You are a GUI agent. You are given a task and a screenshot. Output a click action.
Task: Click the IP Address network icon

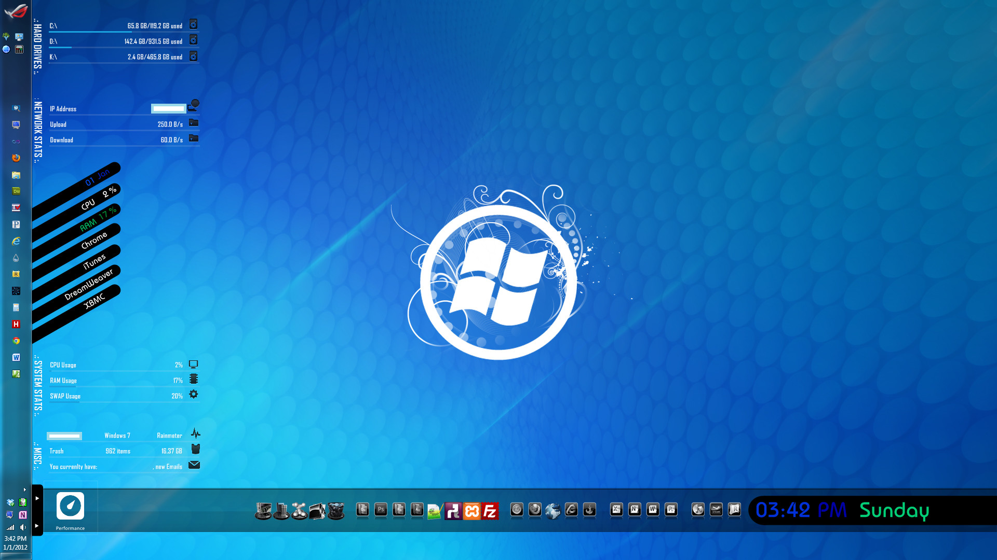click(x=194, y=105)
